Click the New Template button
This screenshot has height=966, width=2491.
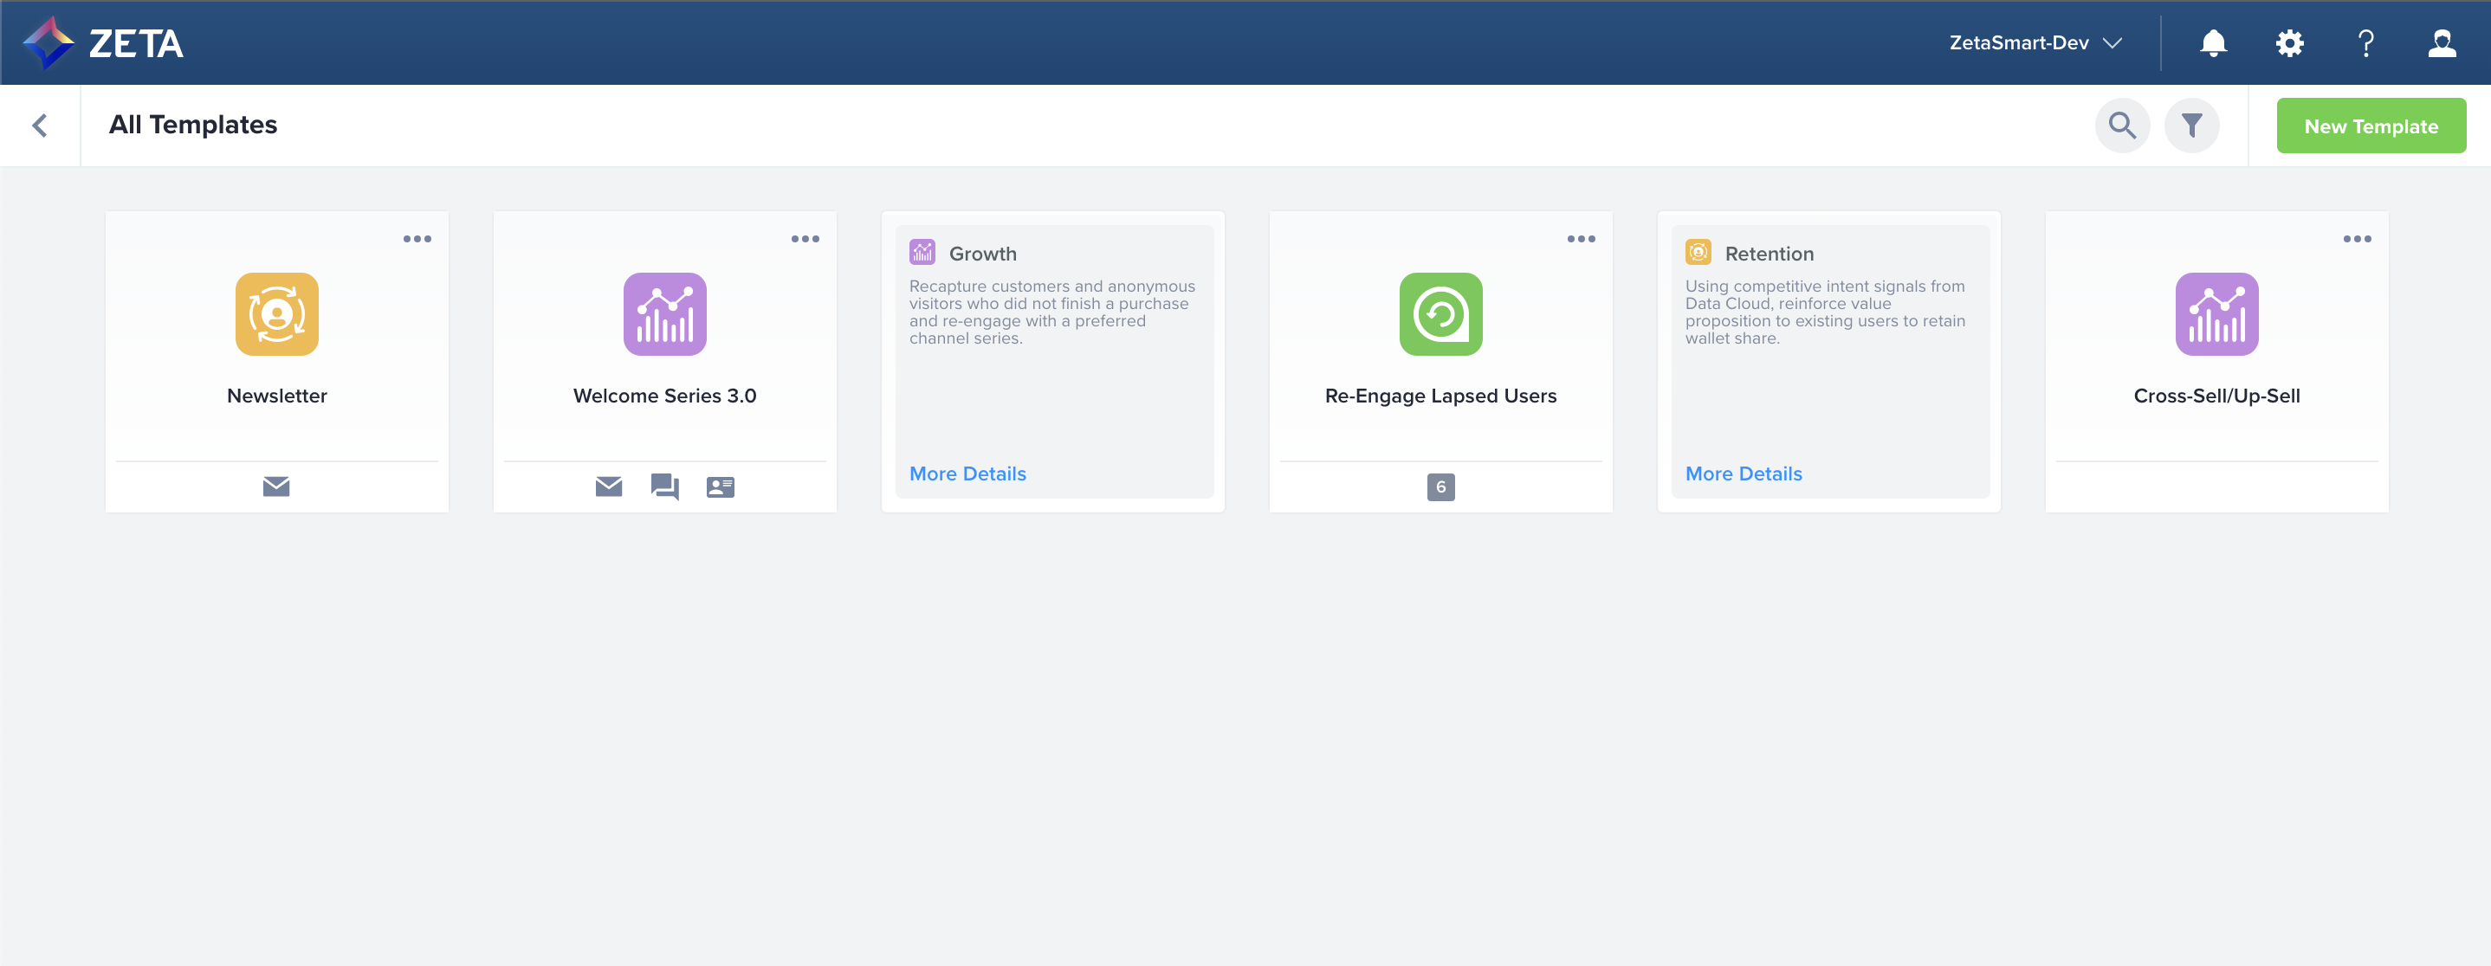(2370, 126)
